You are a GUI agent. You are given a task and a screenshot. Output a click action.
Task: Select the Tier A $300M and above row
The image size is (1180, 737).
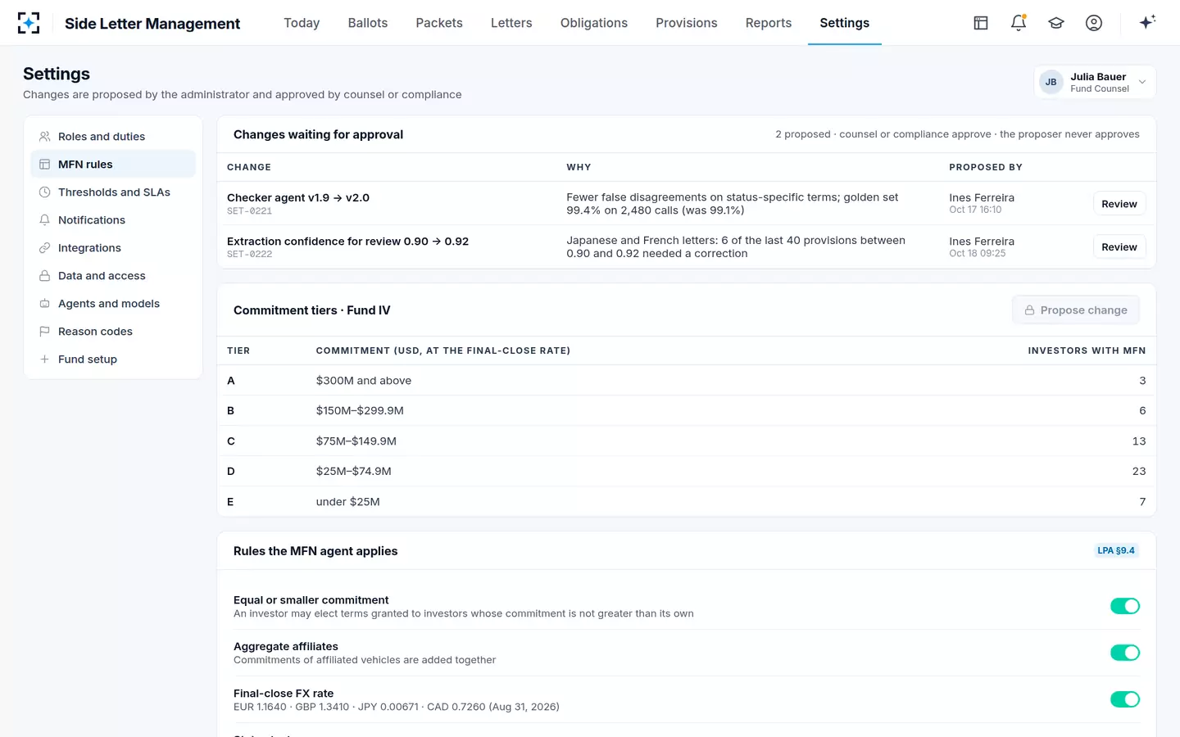pyautogui.click(x=687, y=381)
